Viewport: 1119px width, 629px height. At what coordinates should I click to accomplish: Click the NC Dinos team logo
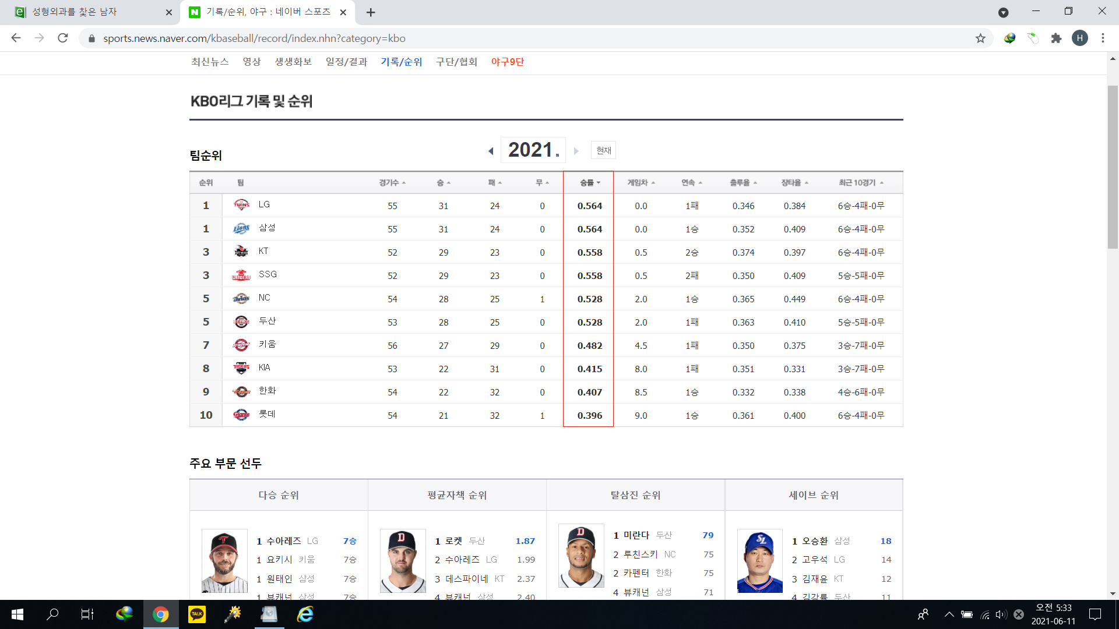241,298
